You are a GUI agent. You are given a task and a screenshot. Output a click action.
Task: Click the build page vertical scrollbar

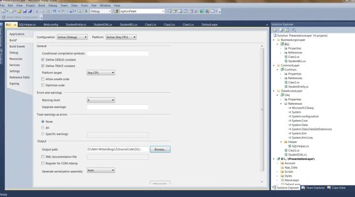[262, 109]
